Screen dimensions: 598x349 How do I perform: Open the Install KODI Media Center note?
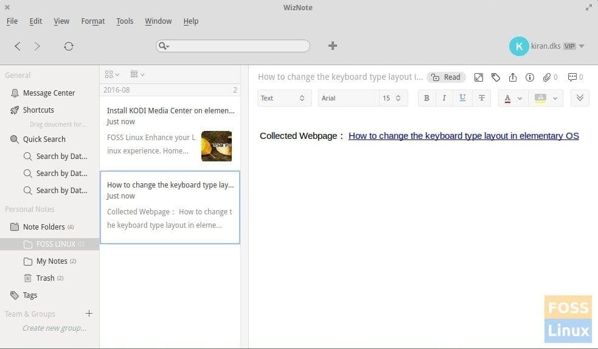tap(170, 133)
